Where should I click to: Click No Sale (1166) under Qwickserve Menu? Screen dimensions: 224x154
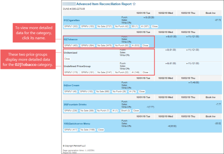point(88,130)
